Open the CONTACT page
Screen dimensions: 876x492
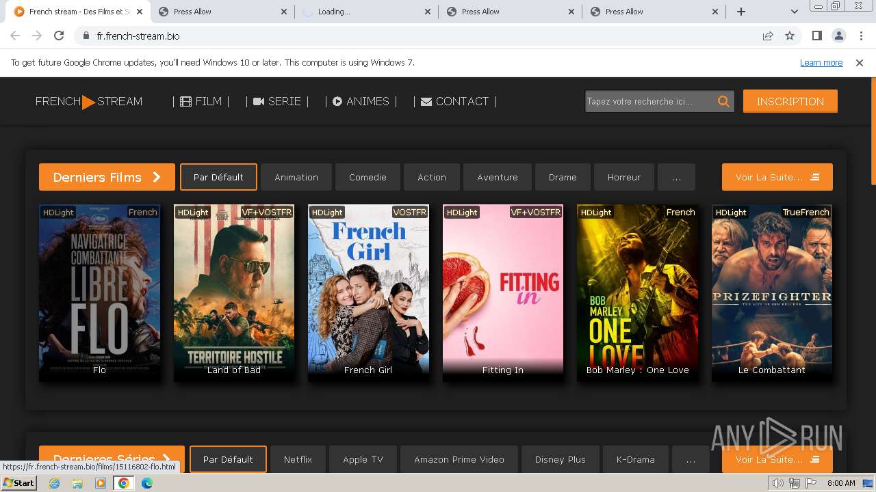coord(455,101)
